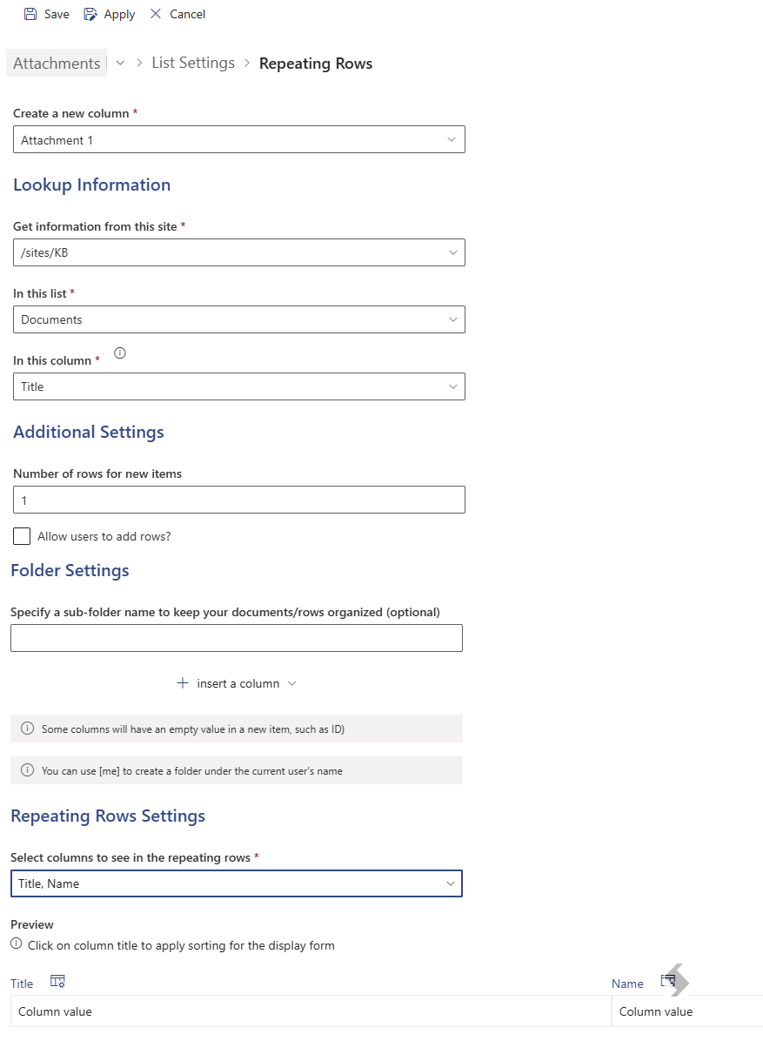The image size is (763, 1041).
Task: Open column settings icon next to Name
Action: tap(668, 981)
